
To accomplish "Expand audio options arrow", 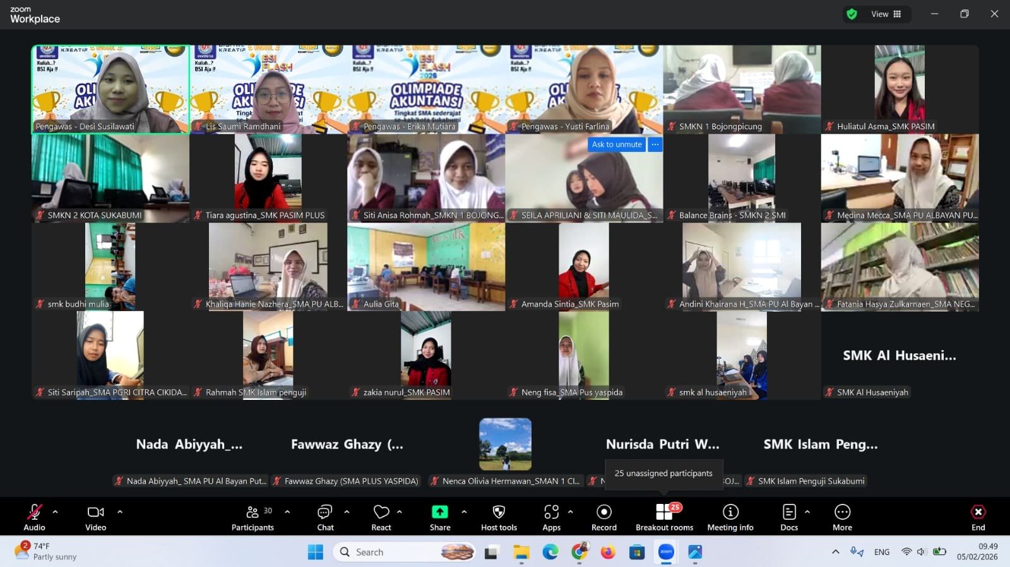I will pyautogui.click(x=56, y=512).
